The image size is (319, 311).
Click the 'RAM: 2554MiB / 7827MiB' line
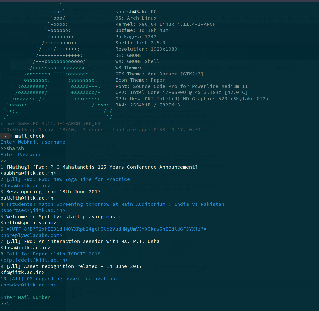(x=147, y=105)
